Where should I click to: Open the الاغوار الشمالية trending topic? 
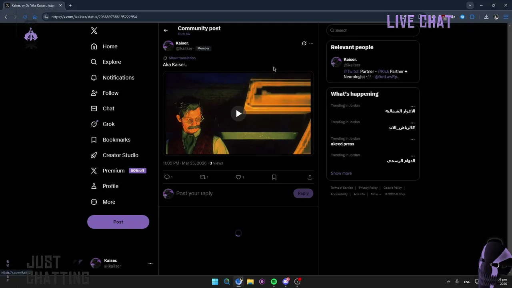(400, 111)
